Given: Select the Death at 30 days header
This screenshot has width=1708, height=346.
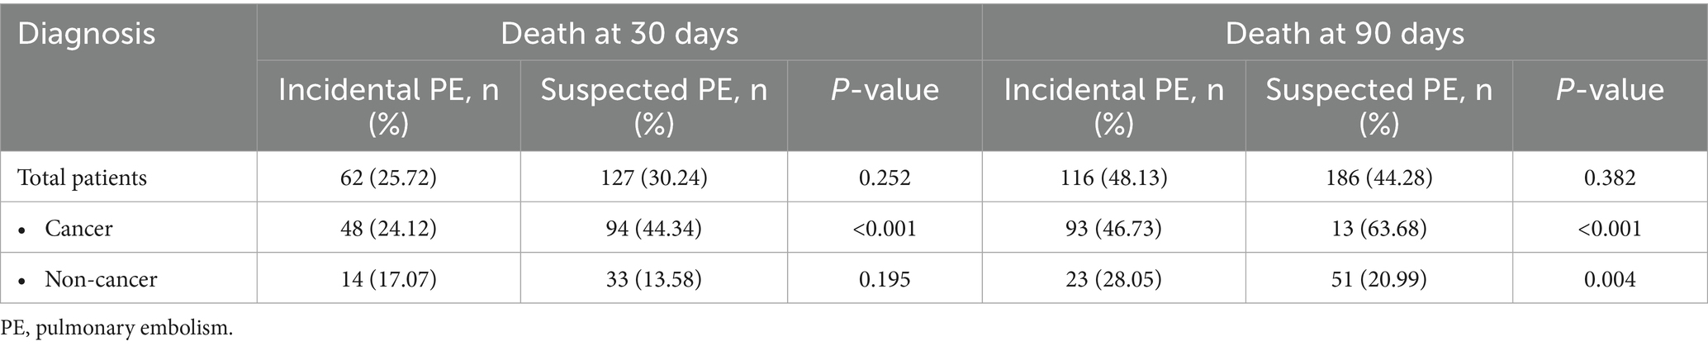Looking at the screenshot, I should click(x=619, y=35).
